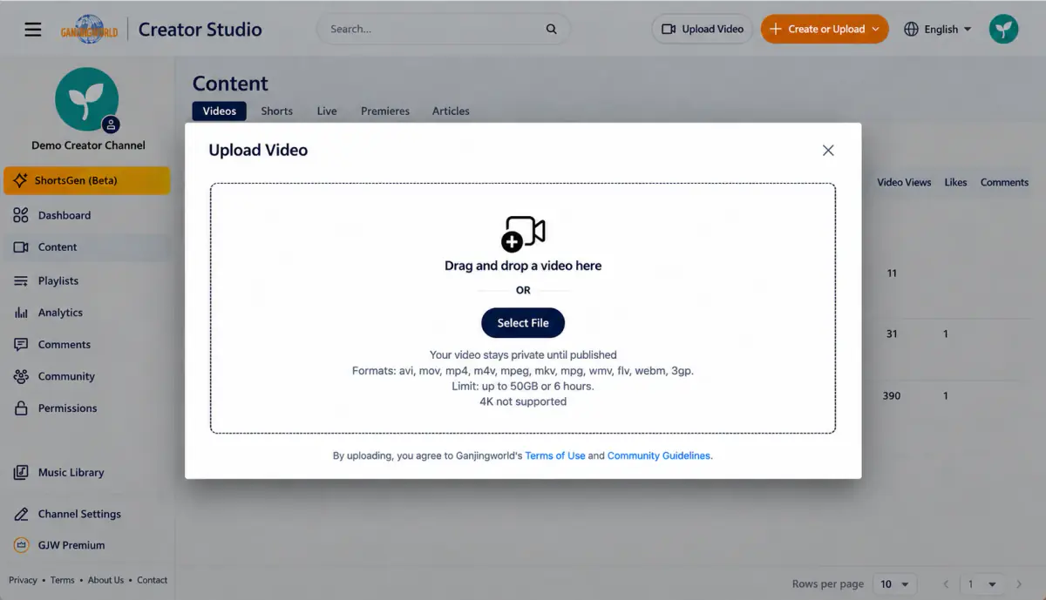1046x600 pixels.
Task: Open the Create or Upload dropdown
Action: point(825,29)
